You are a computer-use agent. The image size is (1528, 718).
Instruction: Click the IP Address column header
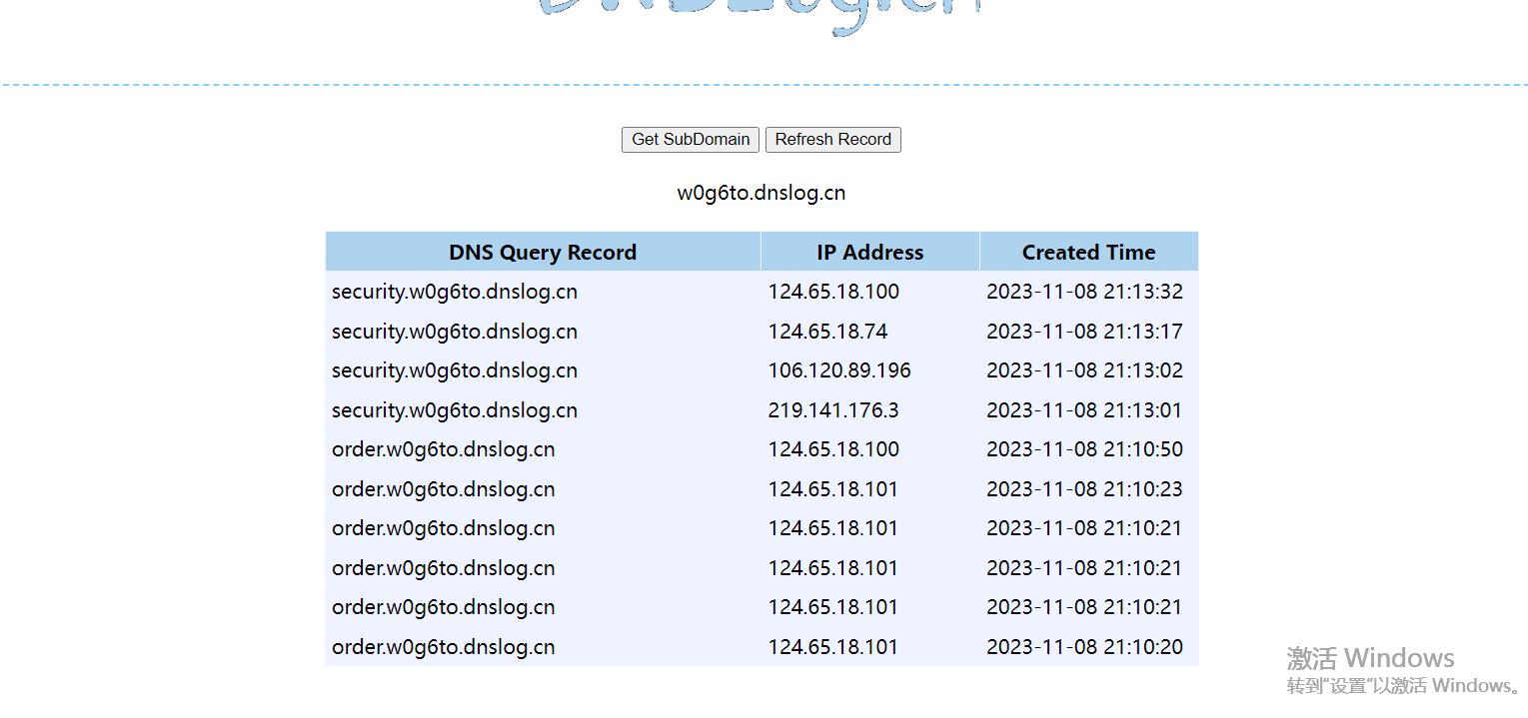(x=870, y=252)
